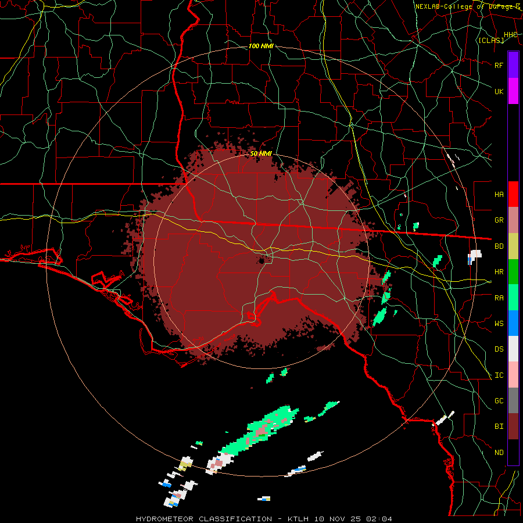The width and height of the screenshot is (523, 523).
Task: Click the "HHC" product code text
Action: tap(511, 35)
